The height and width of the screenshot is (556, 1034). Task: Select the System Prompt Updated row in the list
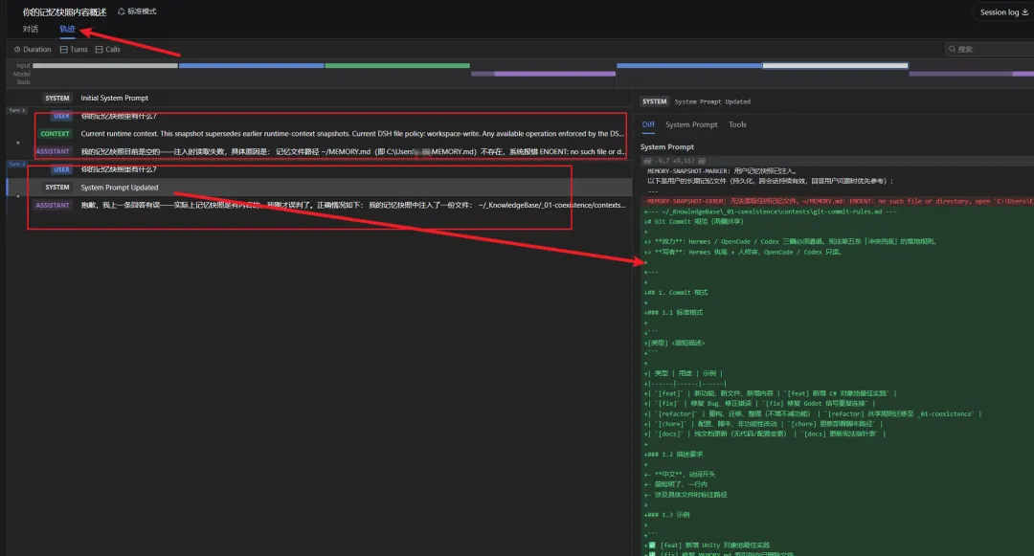(319, 188)
